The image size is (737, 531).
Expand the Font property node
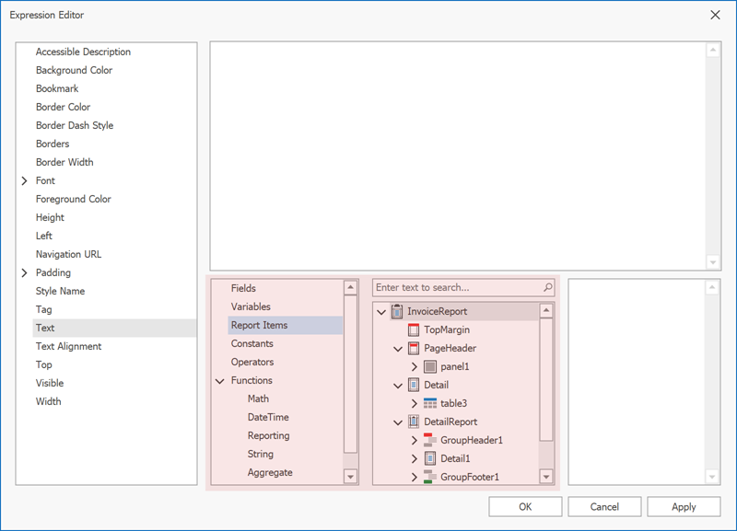[x=25, y=181]
